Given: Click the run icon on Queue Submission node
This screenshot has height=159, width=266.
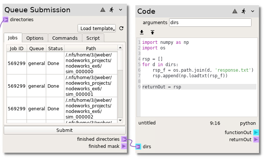Looking at the screenshot, I should (x=111, y=10).
